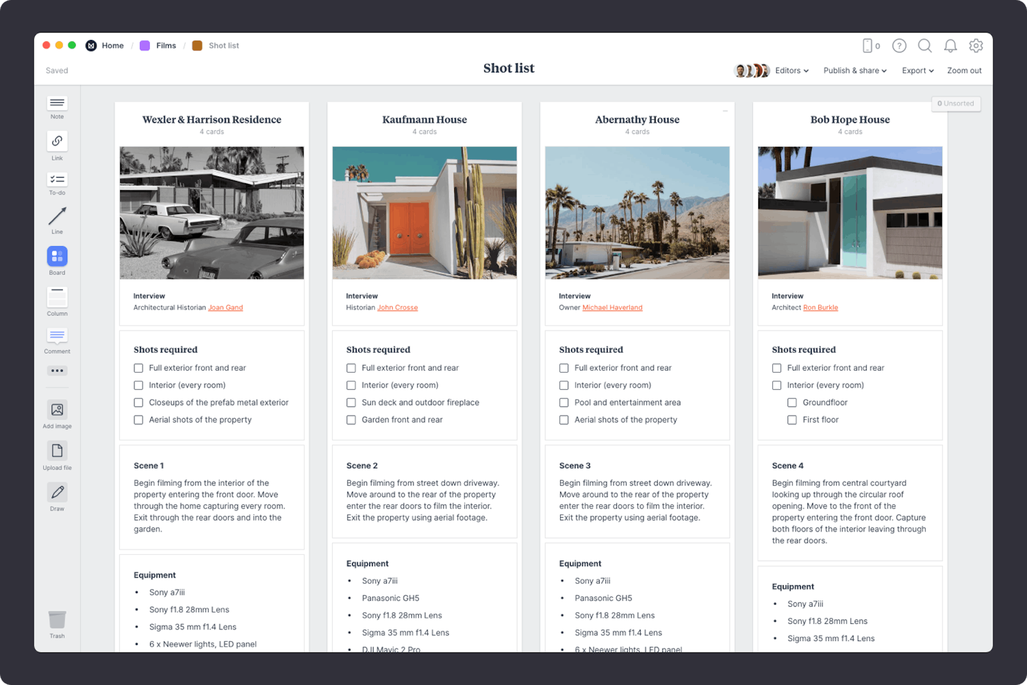Screen dimensions: 1027x685
Task: Navigate to Home via the breadcrumb
Action: click(x=112, y=45)
